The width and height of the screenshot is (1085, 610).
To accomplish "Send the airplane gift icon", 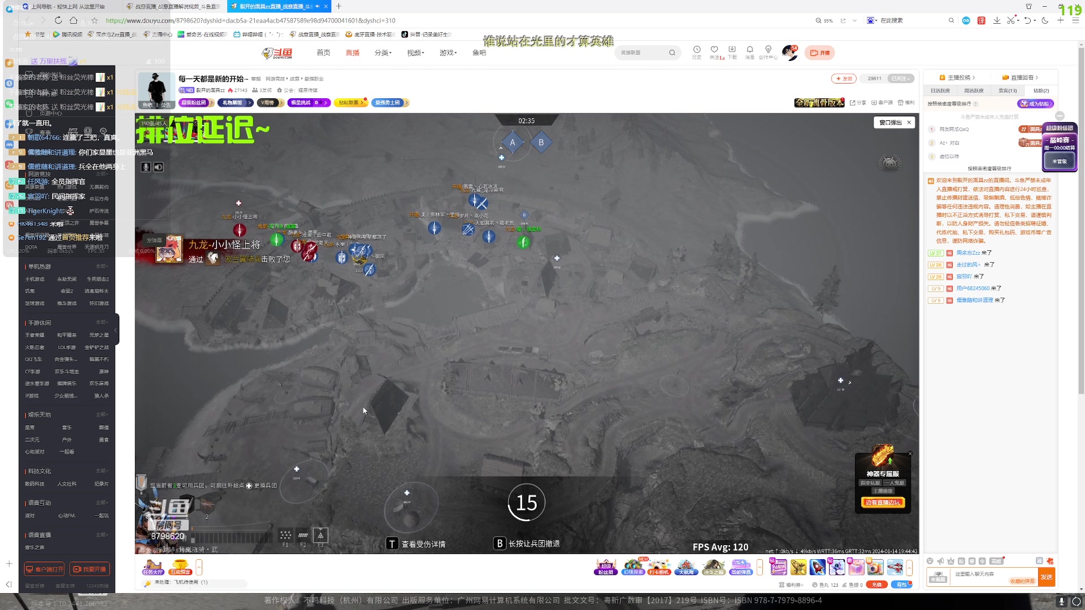I will click(895, 567).
